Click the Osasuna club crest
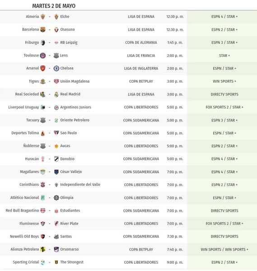This screenshot has width=257, height=271. click(x=56, y=29)
